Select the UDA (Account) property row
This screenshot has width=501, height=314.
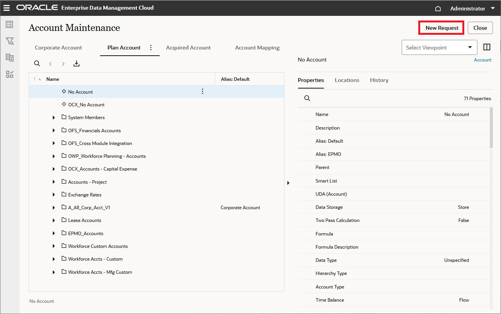(394, 194)
